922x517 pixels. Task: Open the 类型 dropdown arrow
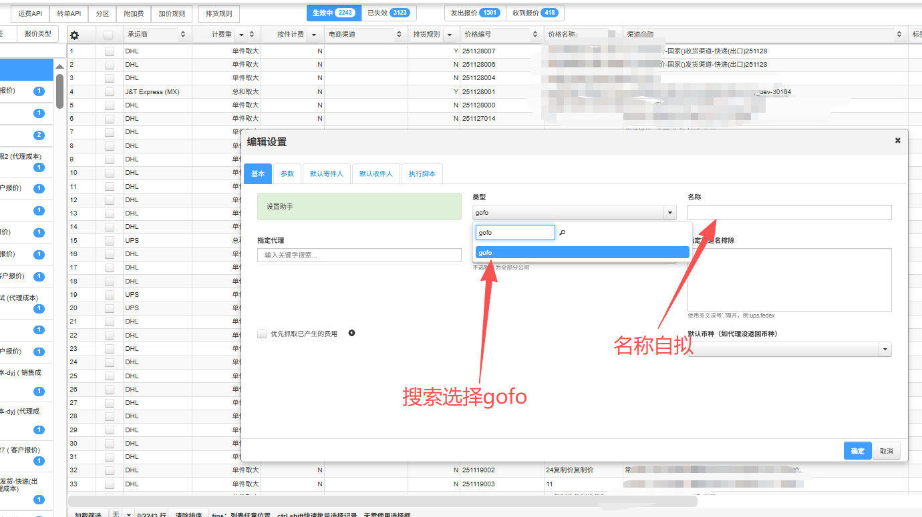click(x=670, y=213)
